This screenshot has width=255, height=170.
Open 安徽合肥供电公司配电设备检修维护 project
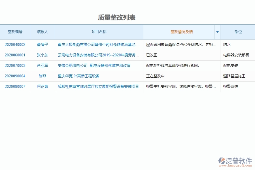pyautogui.click(x=93, y=65)
